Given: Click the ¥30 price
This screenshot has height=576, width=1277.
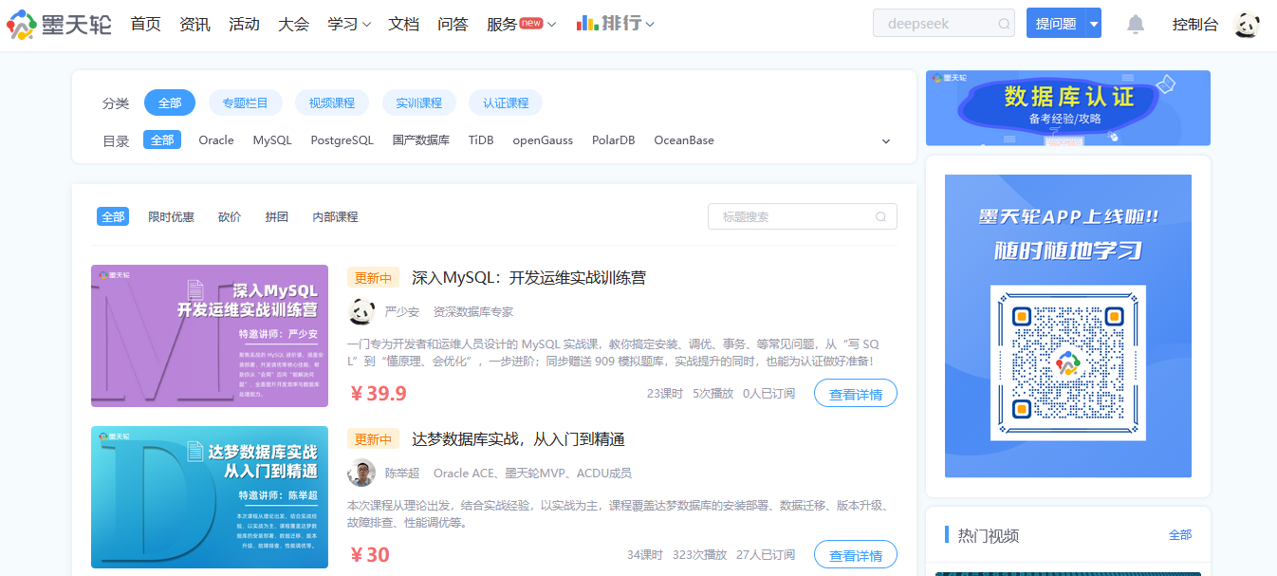Looking at the screenshot, I should pyautogui.click(x=369, y=555).
